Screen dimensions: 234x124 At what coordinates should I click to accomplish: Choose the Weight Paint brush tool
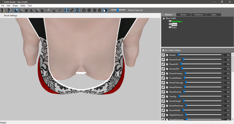[x=48, y=10]
